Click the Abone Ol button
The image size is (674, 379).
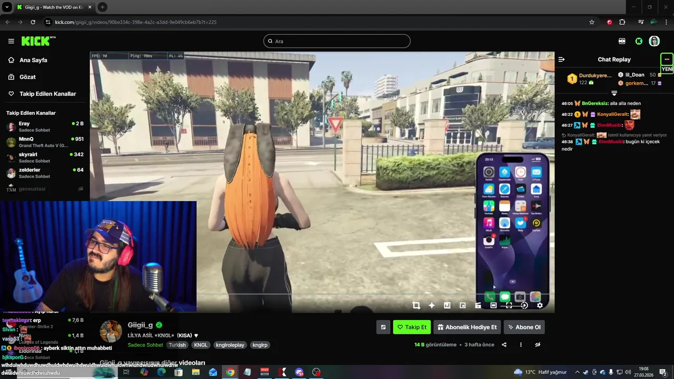(524, 327)
